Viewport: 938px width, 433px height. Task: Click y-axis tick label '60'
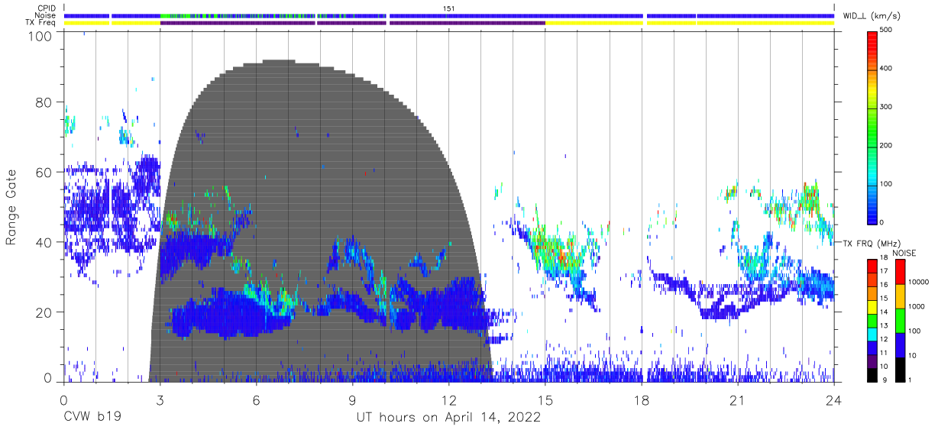click(45, 173)
